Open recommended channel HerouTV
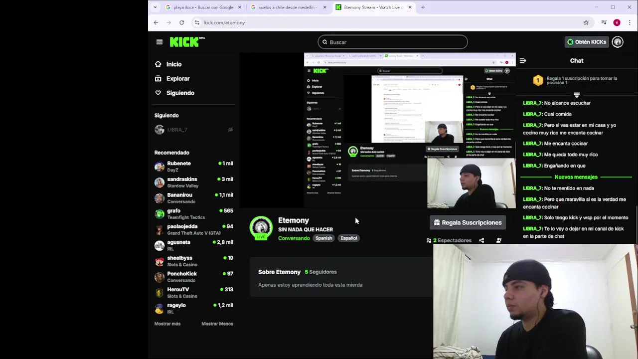This screenshot has width=638, height=359. coord(194,293)
